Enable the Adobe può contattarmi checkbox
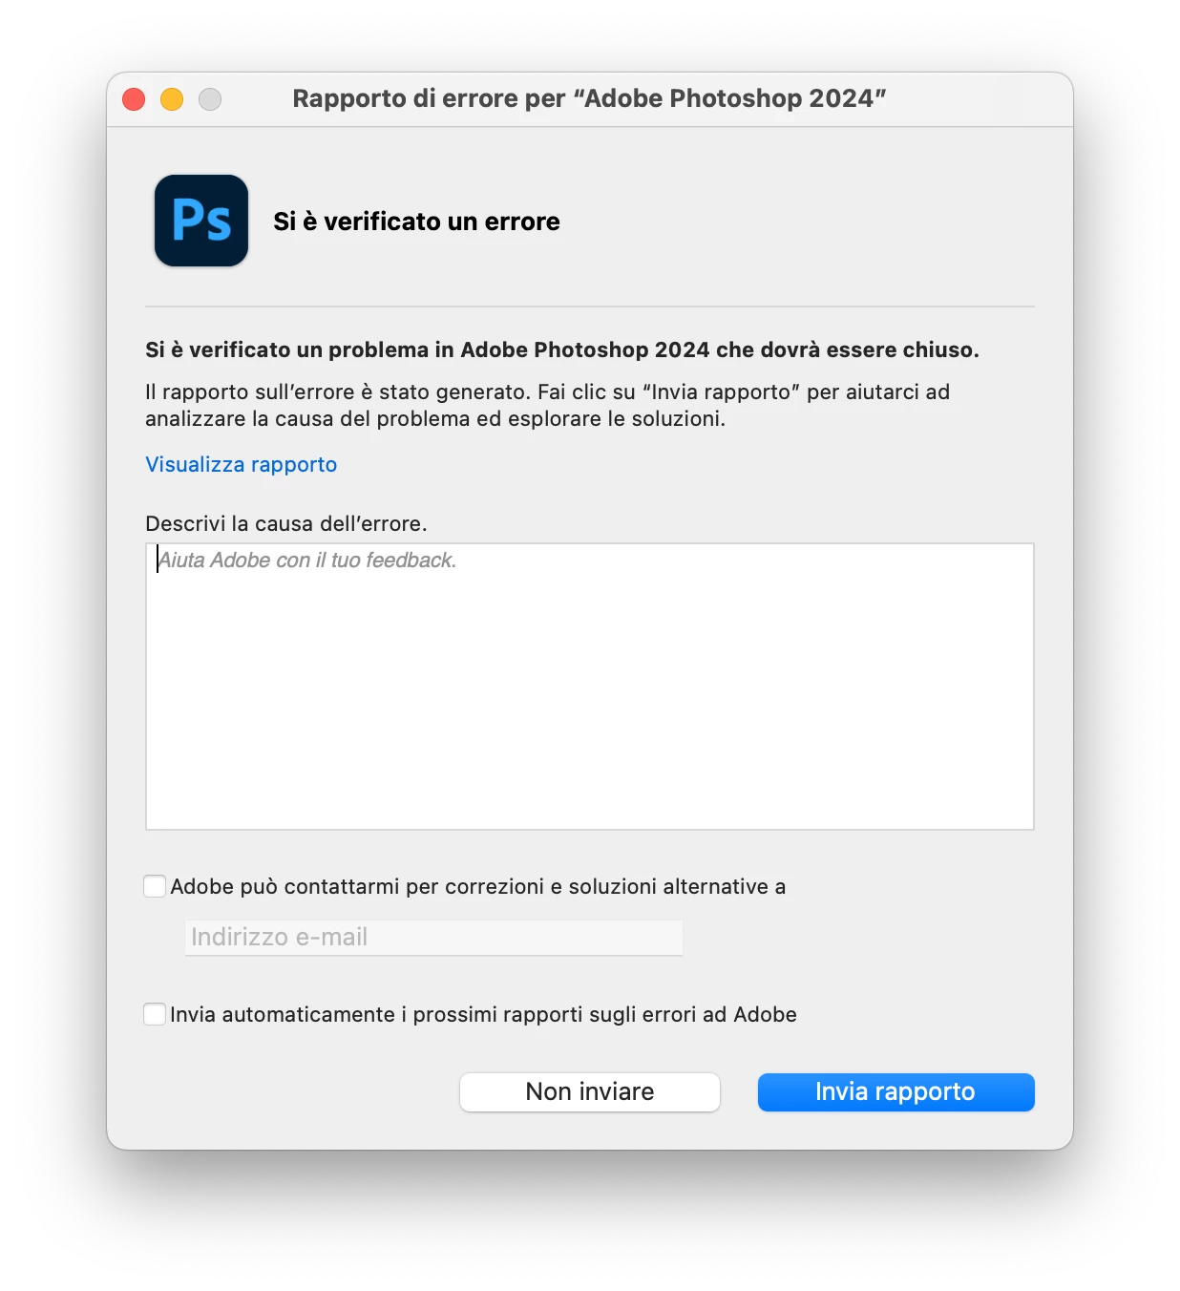Screen dimensions: 1180x1291 (x=155, y=886)
